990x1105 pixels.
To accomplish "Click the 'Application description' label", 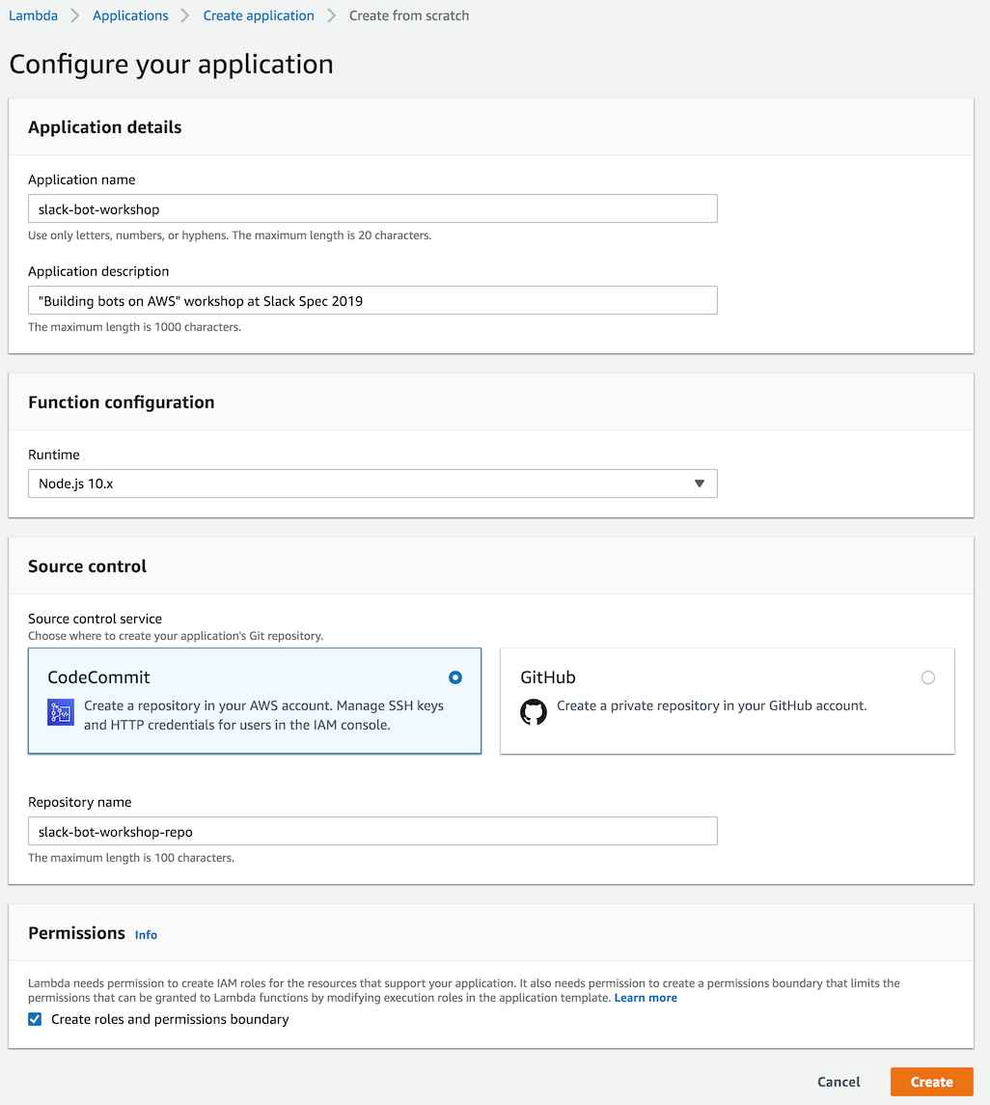I will click(x=98, y=271).
